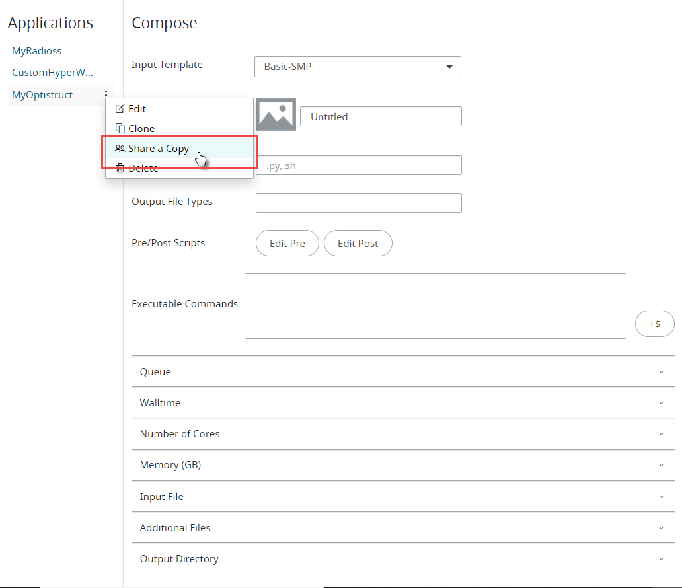Choose Edit from the context menu
The width and height of the screenshot is (682, 588).
180,109
